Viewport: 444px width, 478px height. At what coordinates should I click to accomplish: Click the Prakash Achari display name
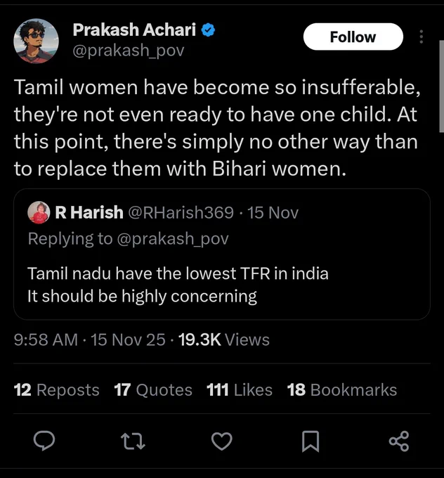tap(135, 30)
